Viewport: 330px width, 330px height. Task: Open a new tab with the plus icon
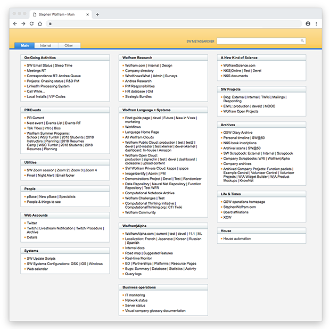[97, 14]
